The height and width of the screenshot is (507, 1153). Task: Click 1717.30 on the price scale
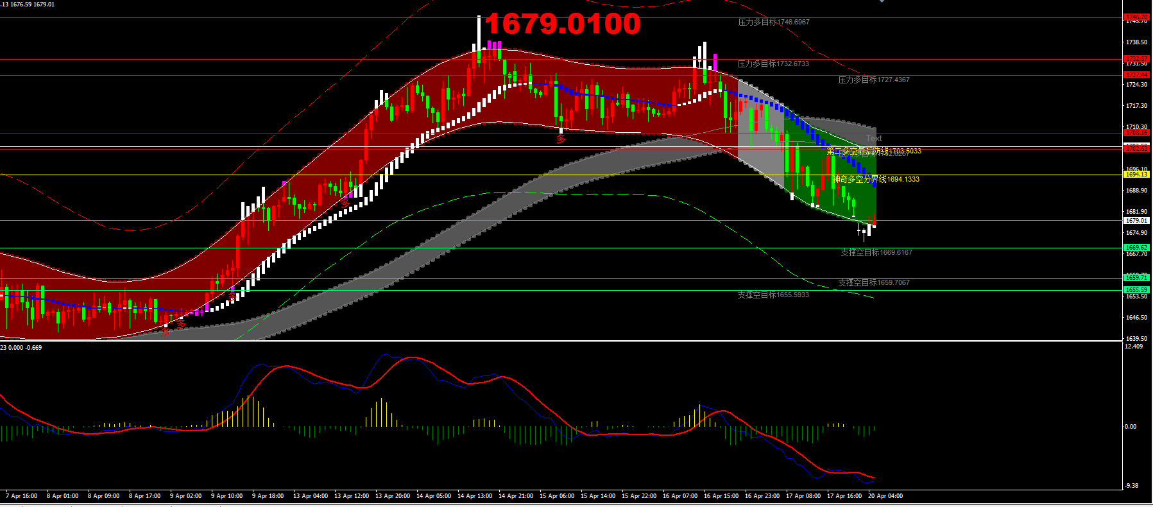1136,106
